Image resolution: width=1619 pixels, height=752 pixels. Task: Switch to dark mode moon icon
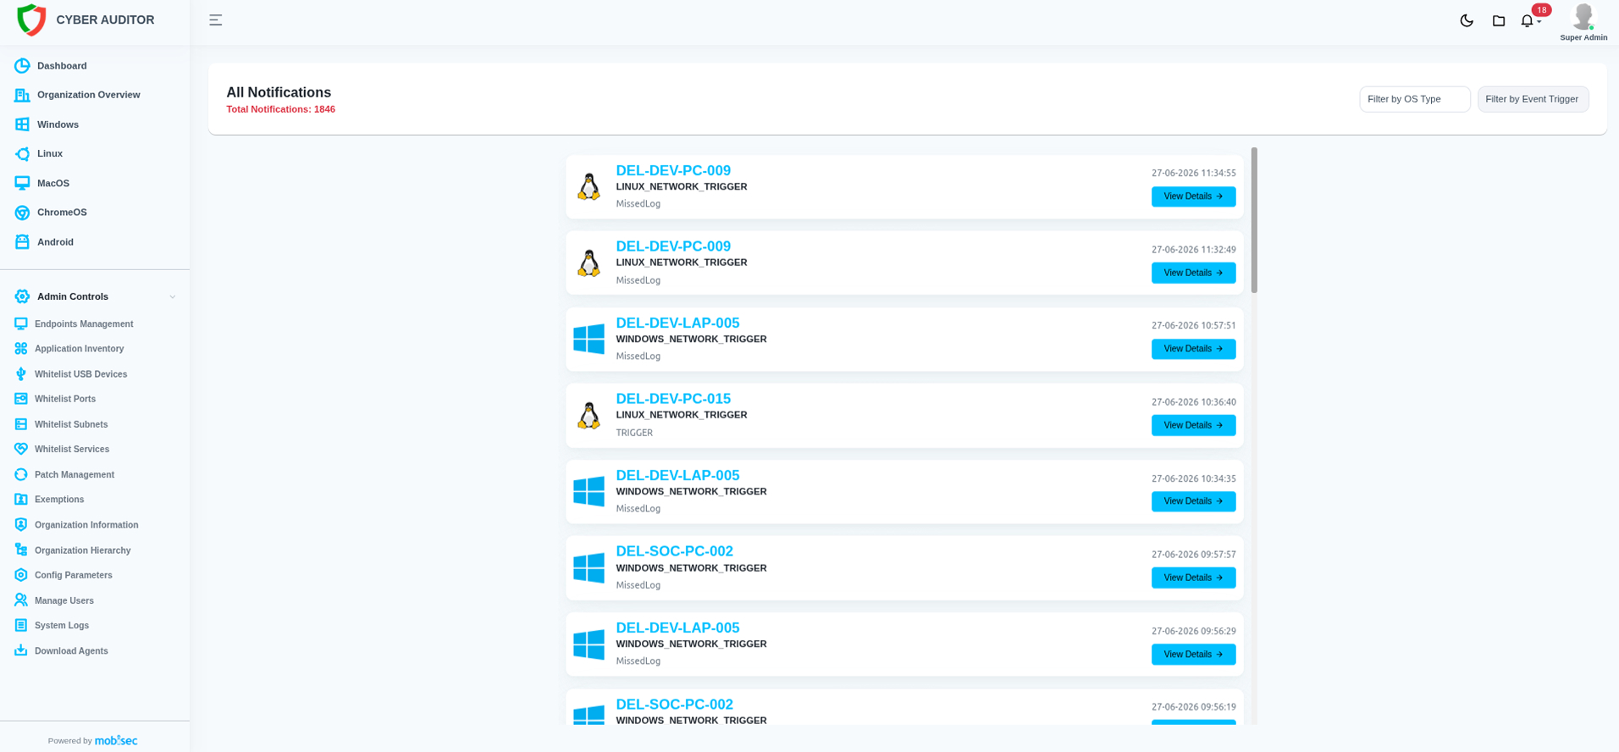click(1467, 20)
